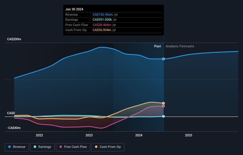Click the CA$155.966m revenue value

(x=103, y=14)
